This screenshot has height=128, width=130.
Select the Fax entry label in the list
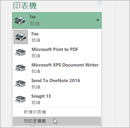click(x=35, y=34)
